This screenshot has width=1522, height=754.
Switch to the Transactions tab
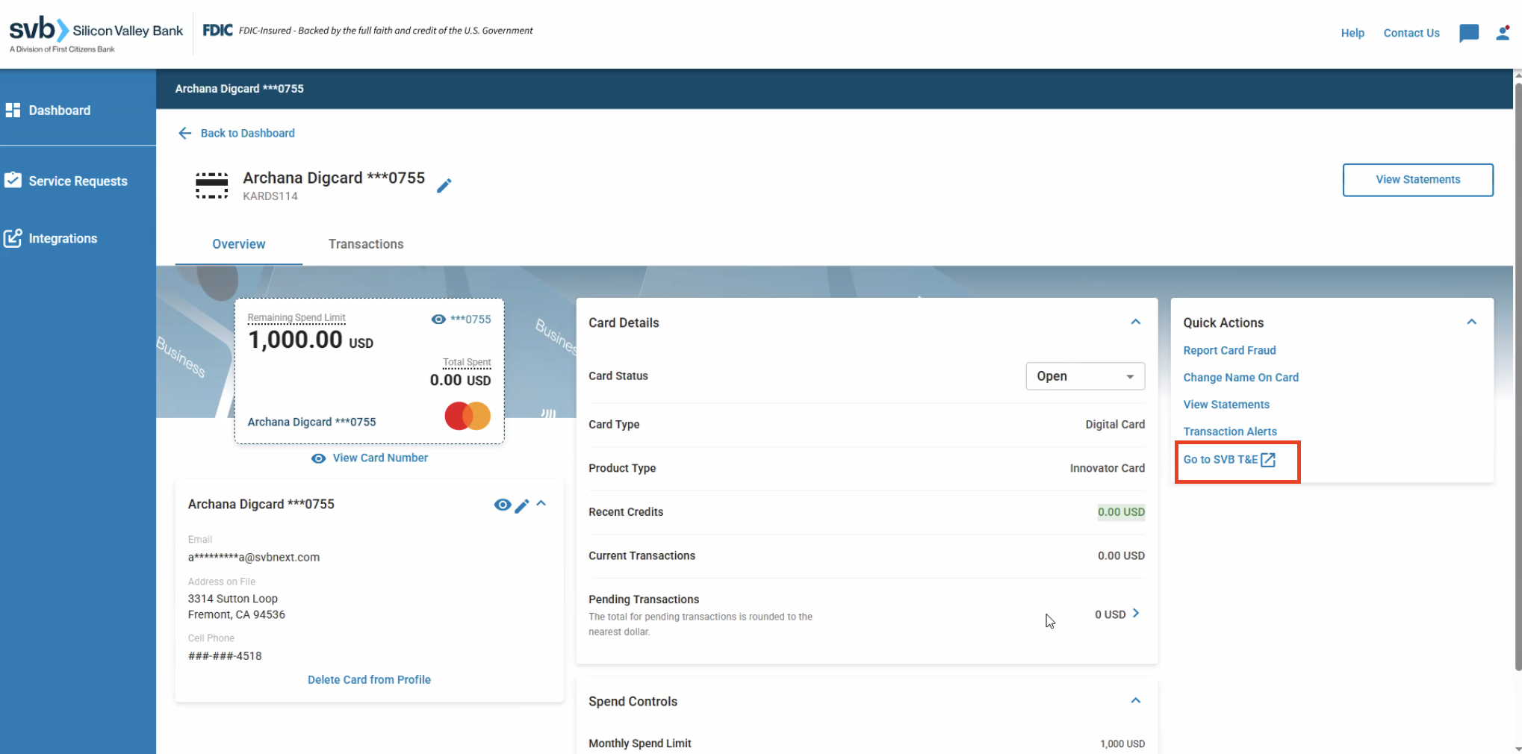click(x=366, y=244)
